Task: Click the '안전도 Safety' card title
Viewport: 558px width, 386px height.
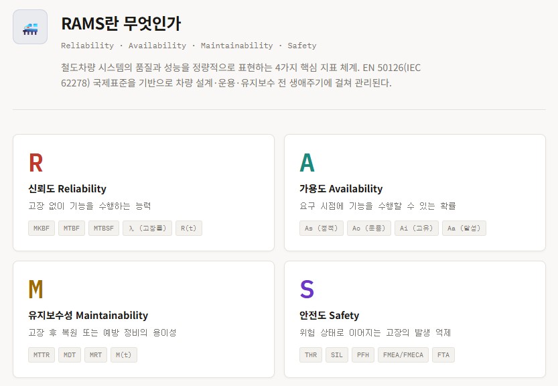Action: pos(329,316)
